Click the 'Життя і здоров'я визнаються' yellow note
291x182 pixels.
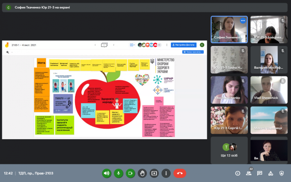tap(117, 117)
